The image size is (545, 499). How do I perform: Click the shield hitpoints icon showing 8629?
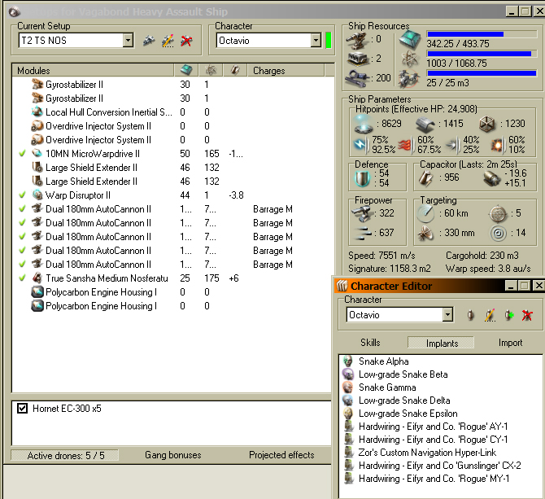[364, 124]
